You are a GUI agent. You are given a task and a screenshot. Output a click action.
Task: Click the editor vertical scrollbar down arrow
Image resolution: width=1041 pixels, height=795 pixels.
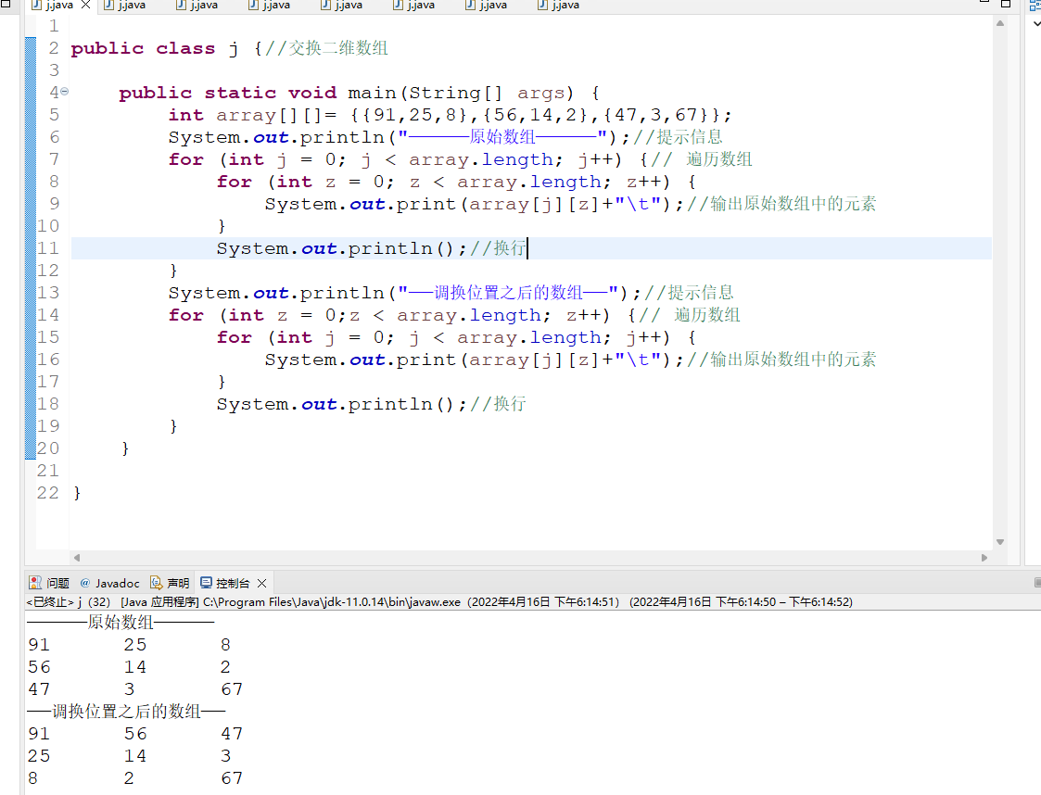click(1000, 542)
